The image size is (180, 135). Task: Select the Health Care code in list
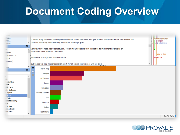point(10,87)
